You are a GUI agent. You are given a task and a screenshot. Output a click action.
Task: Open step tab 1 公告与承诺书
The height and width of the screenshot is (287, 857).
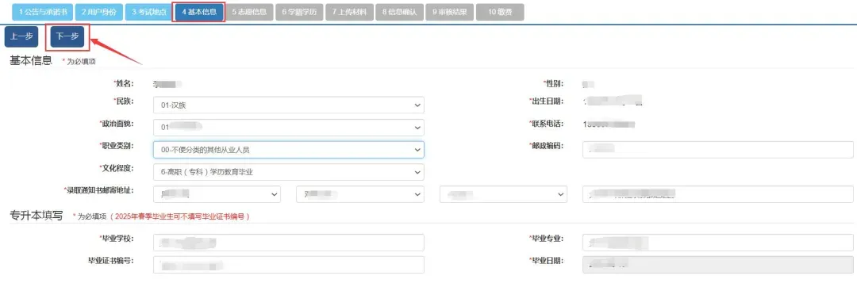click(x=43, y=12)
